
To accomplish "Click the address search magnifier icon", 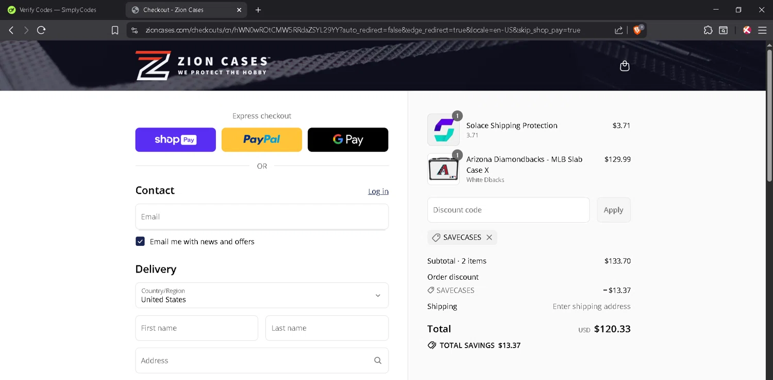I will coord(378,360).
